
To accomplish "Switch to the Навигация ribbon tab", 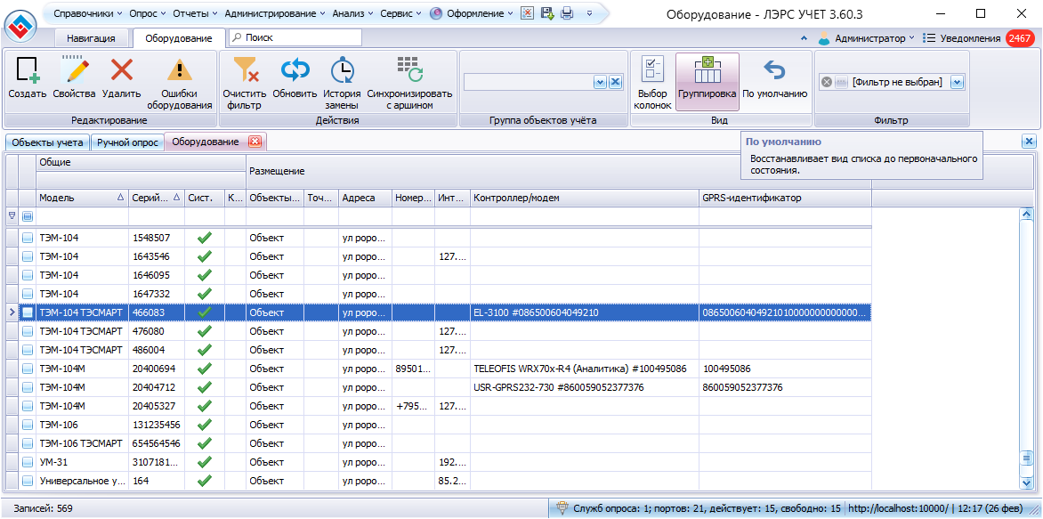I will click(x=91, y=38).
